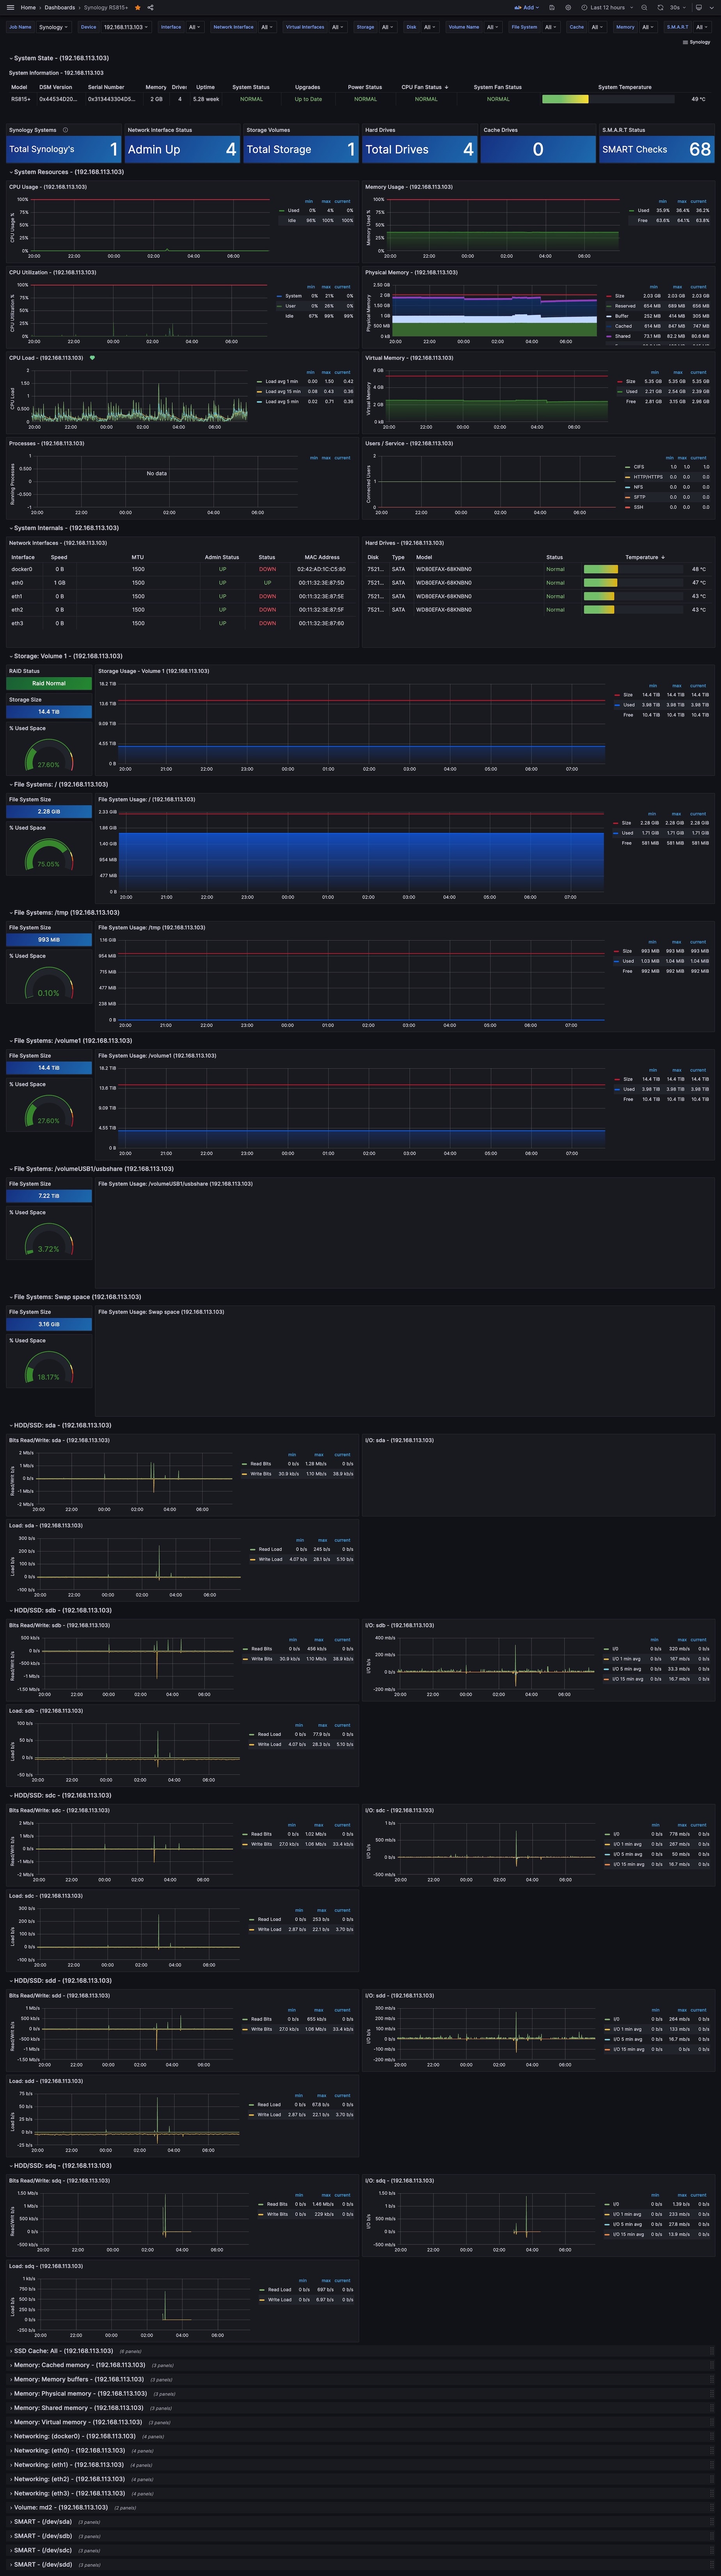Expand the Memory: Cached memory row
Screen dimensions: 721x2576
point(78,2365)
